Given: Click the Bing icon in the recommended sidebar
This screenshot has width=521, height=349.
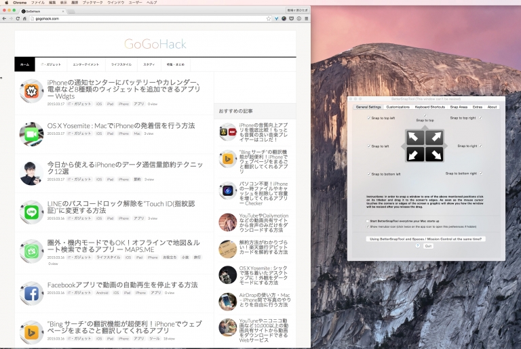Looking at the screenshot, I should pos(228,159).
